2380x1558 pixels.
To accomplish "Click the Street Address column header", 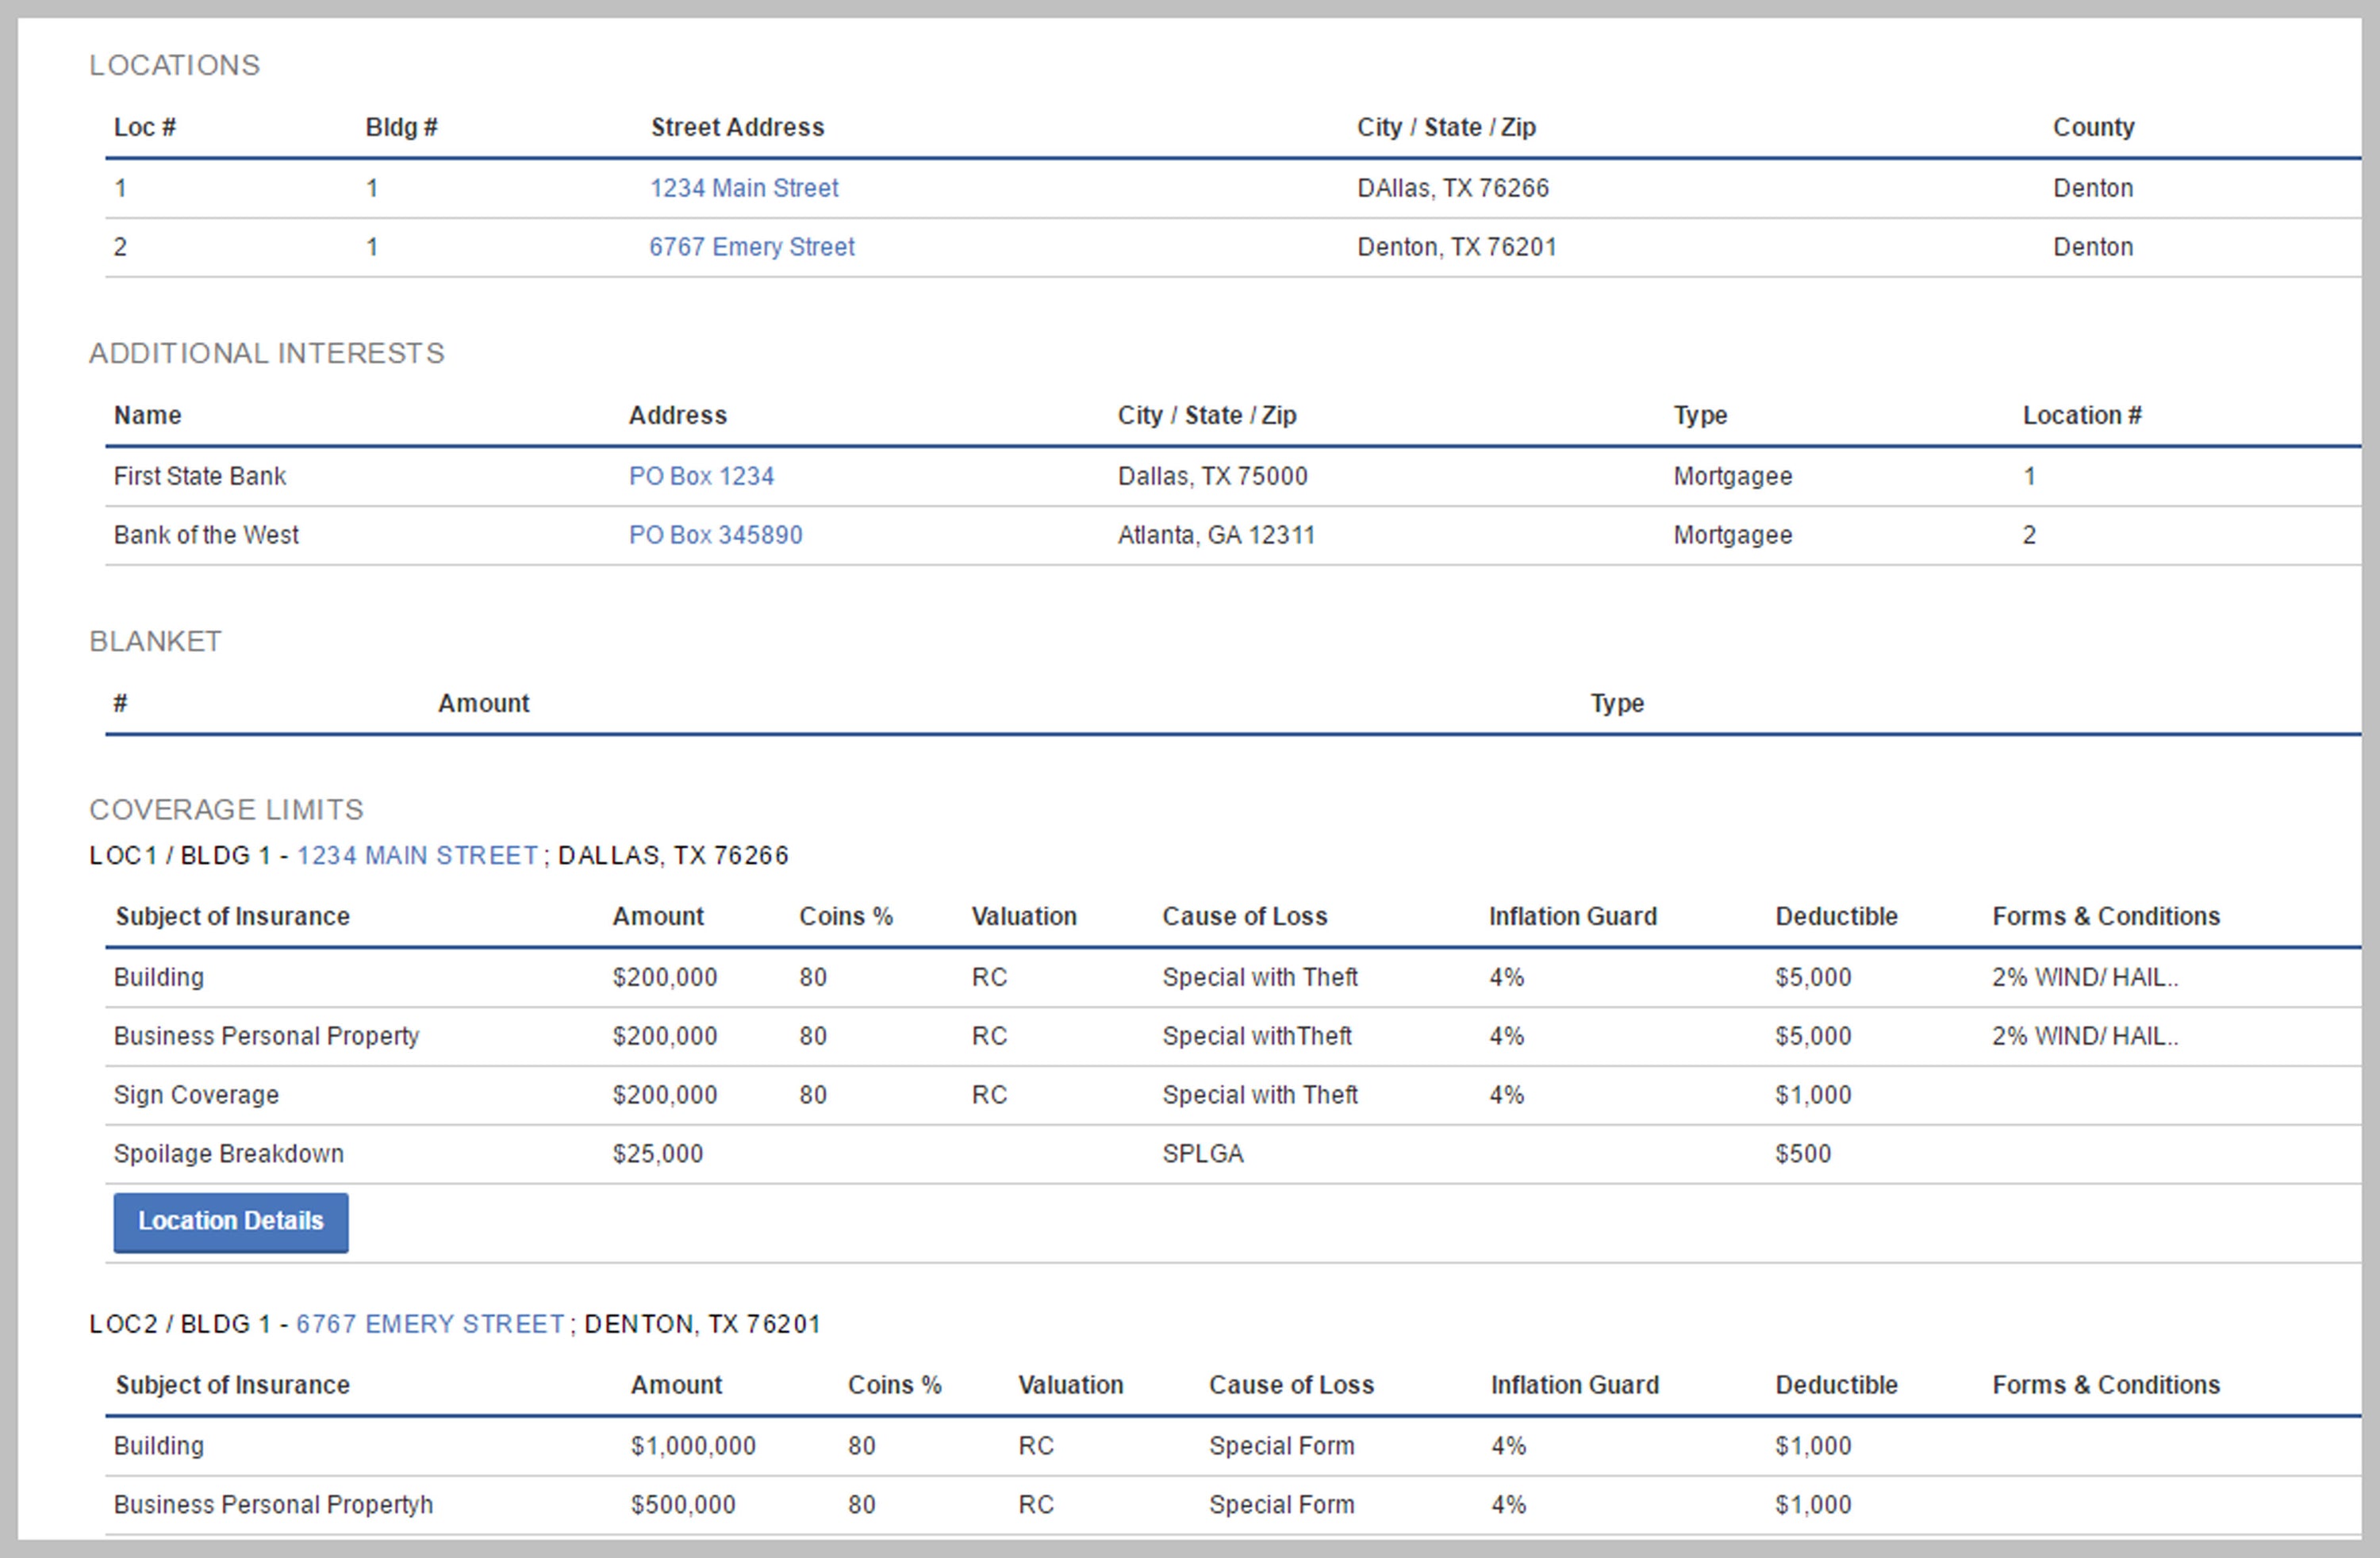I will (737, 127).
